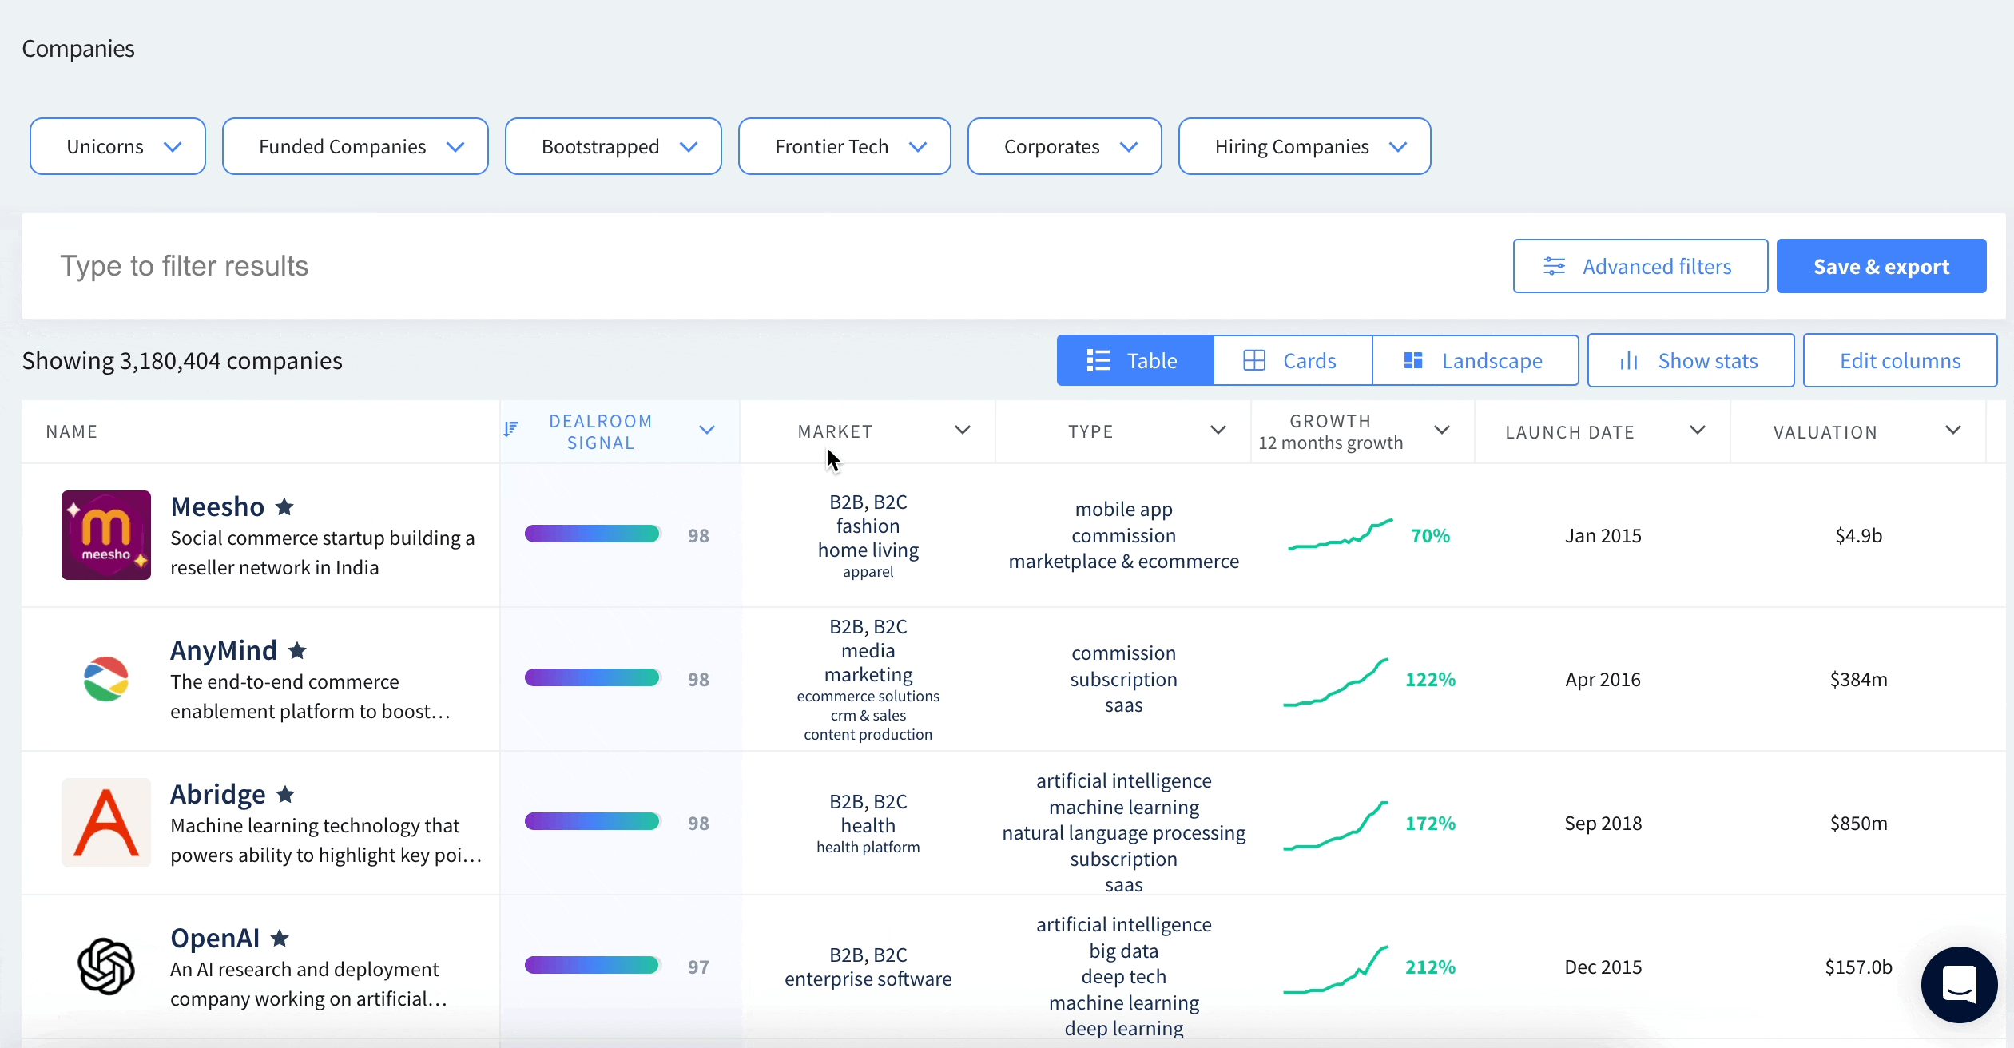Open the Unicorns dropdown filter
Screen dimensions: 2014x1048
(x=117, y=146)
